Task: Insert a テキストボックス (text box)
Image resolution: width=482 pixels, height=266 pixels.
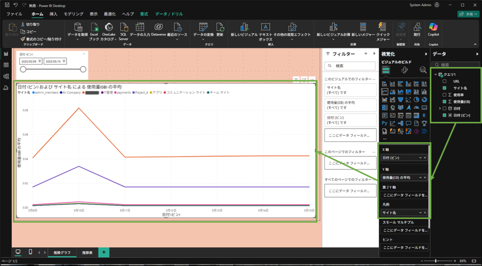Action: [x=266, y=31]
